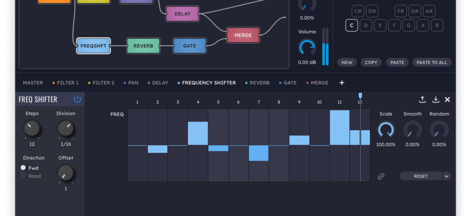Screen dimensions: 471x216
Task: Toggle the Direction Fwd/Rand switch
Action: 23,172
